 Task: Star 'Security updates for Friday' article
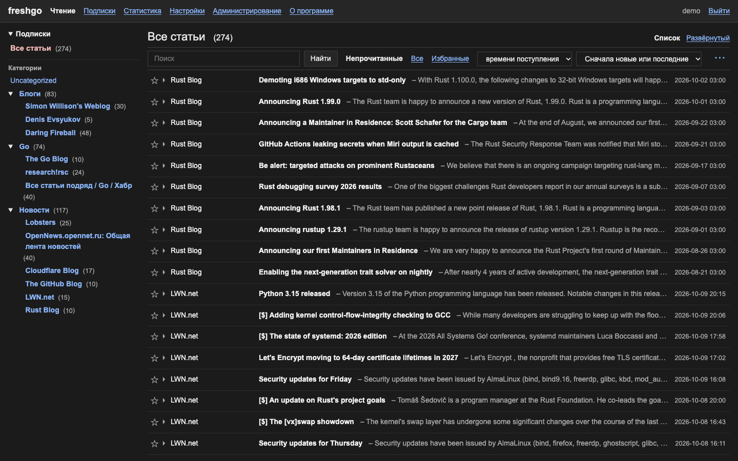154,380
